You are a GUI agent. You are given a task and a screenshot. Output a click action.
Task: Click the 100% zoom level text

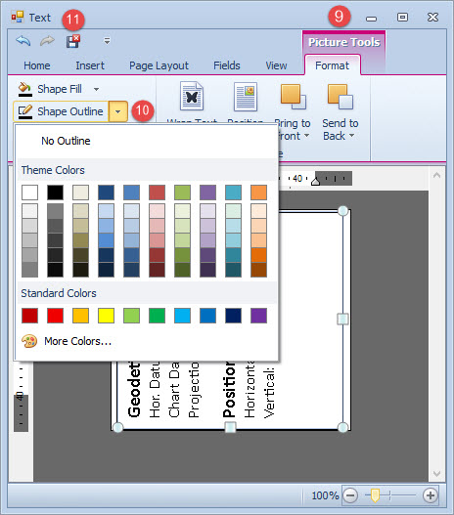coord(325,495)
